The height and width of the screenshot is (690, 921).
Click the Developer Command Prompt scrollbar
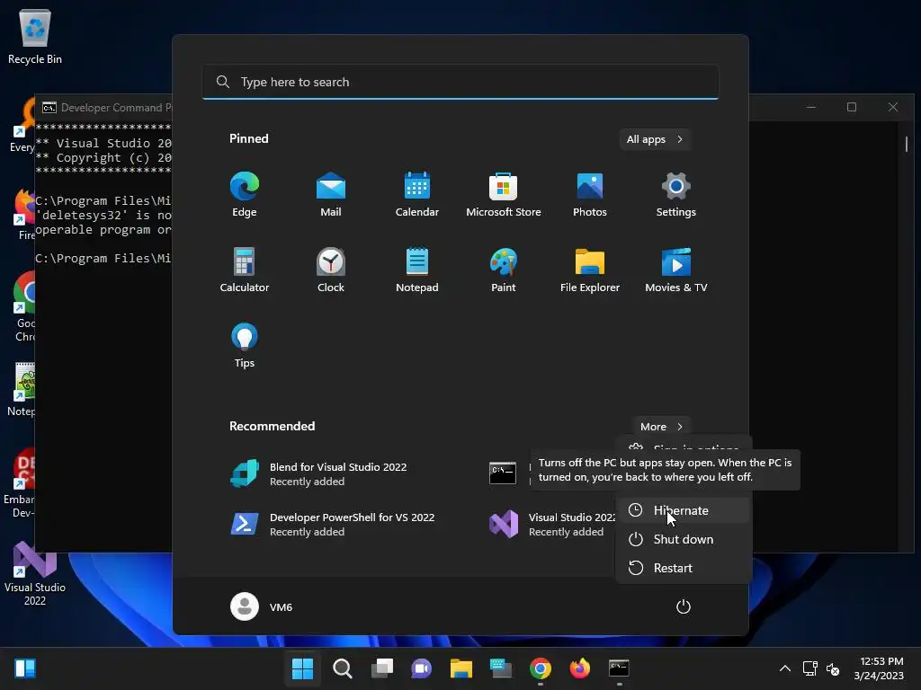pos(907,143)
